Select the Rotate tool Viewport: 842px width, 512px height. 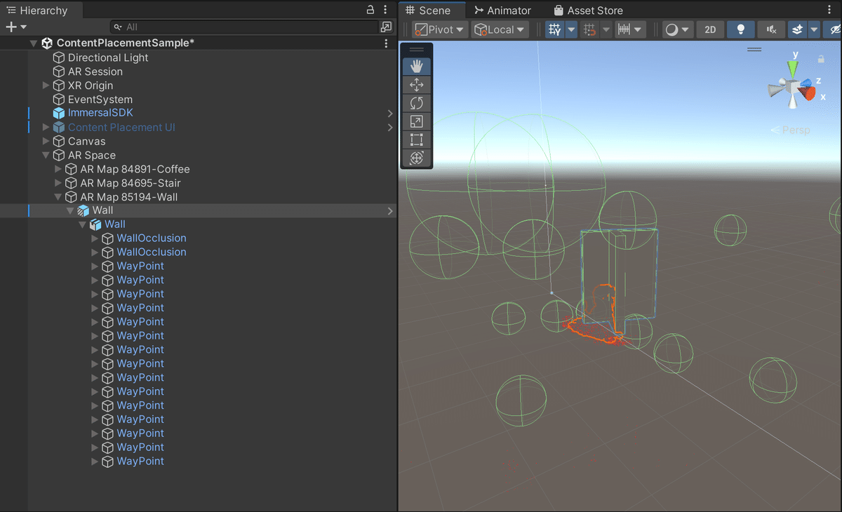click(416, 103)
